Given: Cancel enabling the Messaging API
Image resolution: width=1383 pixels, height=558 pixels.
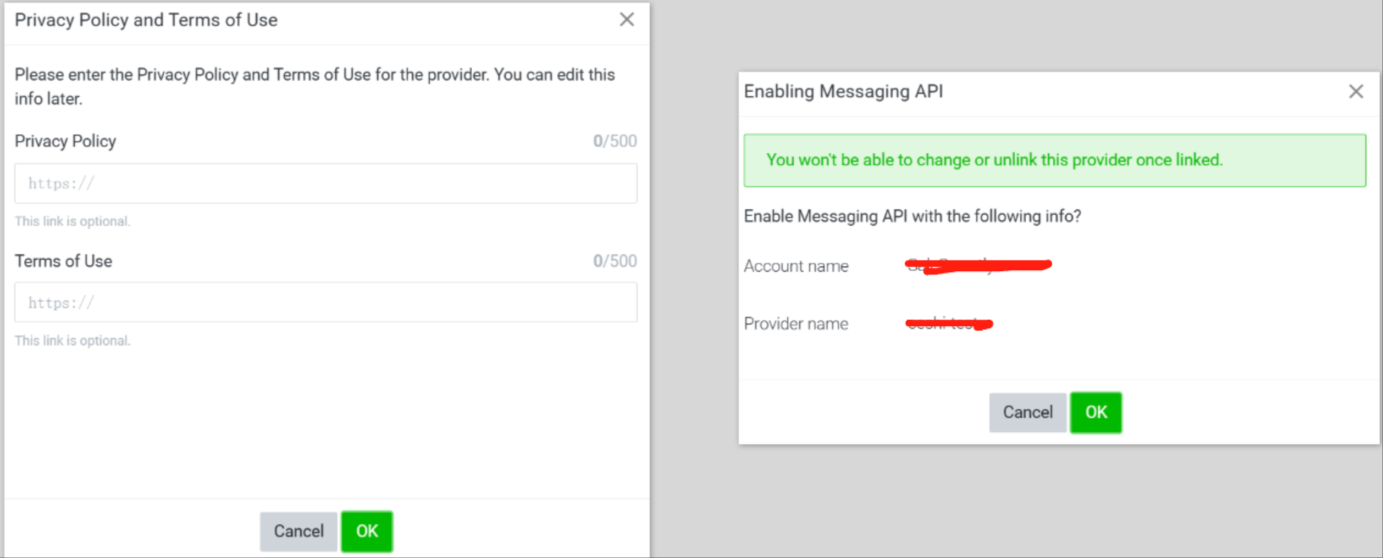Looking at the screenshot, I should (1027, 412).
